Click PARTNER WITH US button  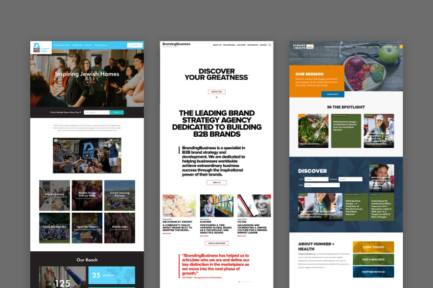click(x=373, y=272)
